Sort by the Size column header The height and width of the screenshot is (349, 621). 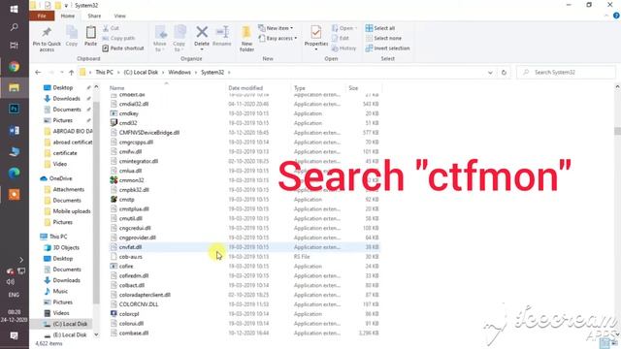click(x=353, y=88)
